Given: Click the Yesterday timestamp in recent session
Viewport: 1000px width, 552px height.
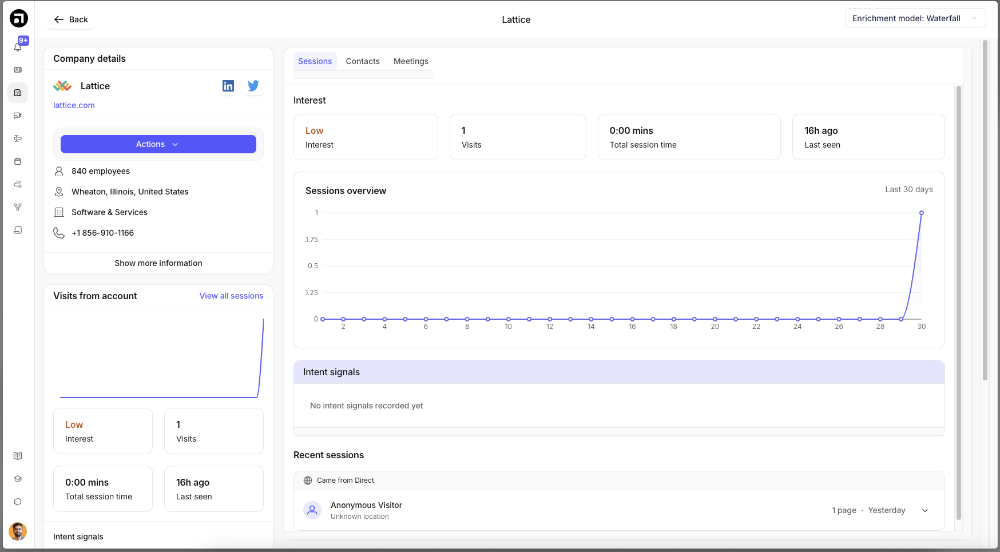Looking at the screenshot, I should (887, 510).
